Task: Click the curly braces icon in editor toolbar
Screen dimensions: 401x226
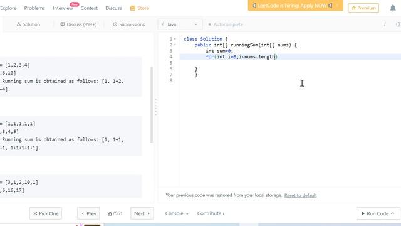Action: tap(398, 24)
